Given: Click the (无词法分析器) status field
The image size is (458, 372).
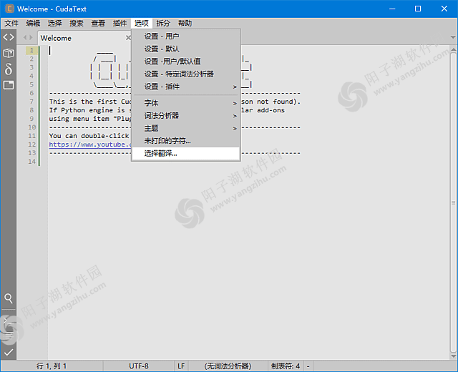Looking at the screenshot, I should 228,366.
